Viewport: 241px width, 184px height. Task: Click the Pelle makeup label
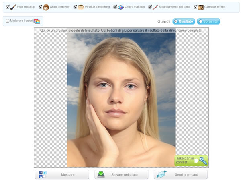[26, 7]
